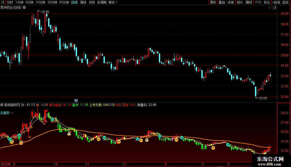Select the 1分钟 period
Screen dimensions: 291x167
click(x=19, y=2)
